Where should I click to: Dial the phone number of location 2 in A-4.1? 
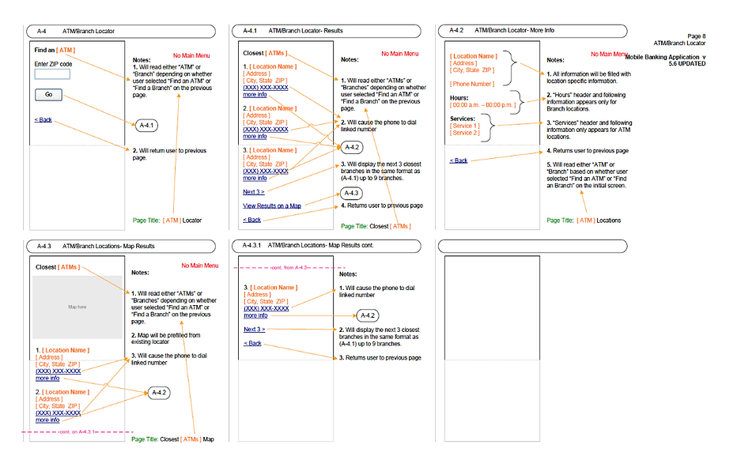266,129
